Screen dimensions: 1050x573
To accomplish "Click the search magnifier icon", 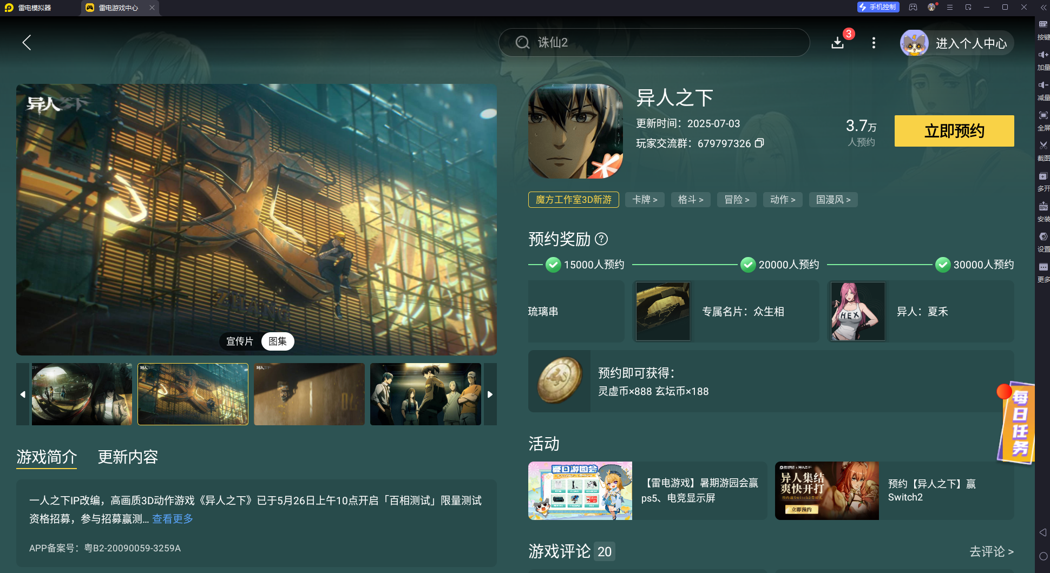I will (522, 42).
